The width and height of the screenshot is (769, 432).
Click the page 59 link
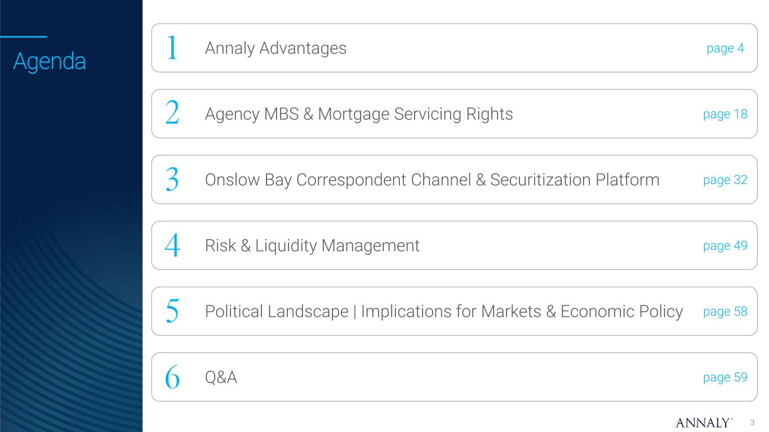click(725, 377)
